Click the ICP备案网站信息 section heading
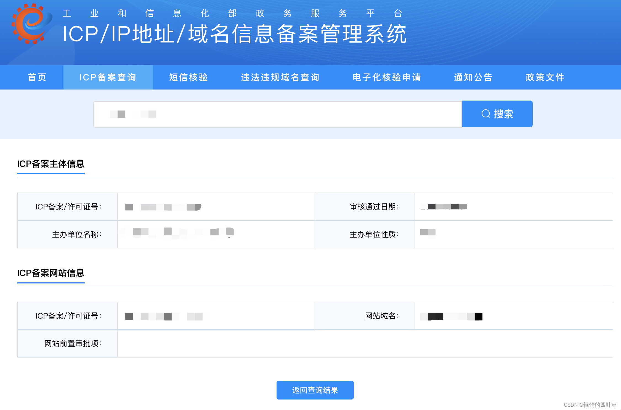 click(51, 273)
